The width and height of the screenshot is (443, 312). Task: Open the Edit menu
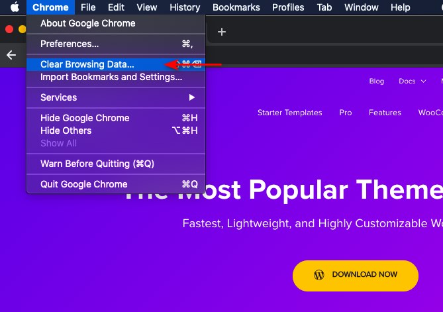116,7
